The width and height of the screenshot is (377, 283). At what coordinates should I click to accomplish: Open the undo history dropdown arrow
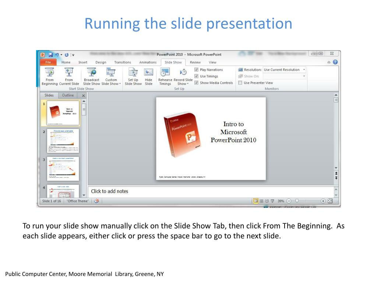61,55
